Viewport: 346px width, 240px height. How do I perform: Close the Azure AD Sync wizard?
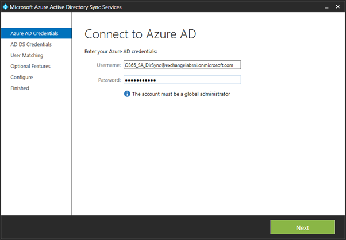pos(337,7)
